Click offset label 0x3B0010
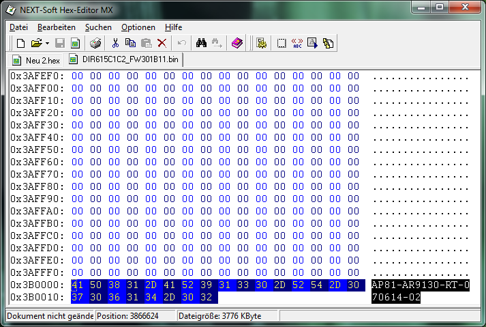The height and width of the screenshot is (327, 486). [x=37, y=297]
